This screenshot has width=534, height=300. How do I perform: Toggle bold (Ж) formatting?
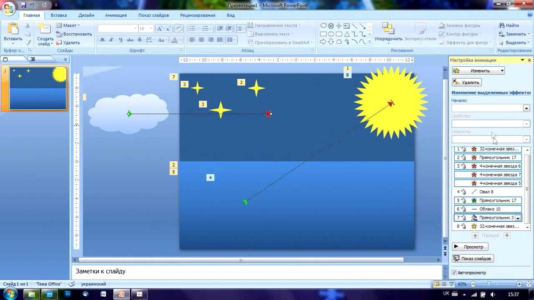pos(102,40)
